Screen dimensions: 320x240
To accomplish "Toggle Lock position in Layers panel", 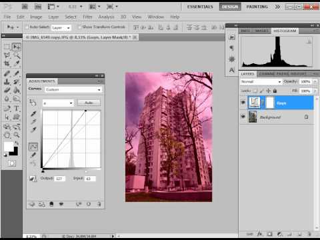I will [x=269, y=91].
